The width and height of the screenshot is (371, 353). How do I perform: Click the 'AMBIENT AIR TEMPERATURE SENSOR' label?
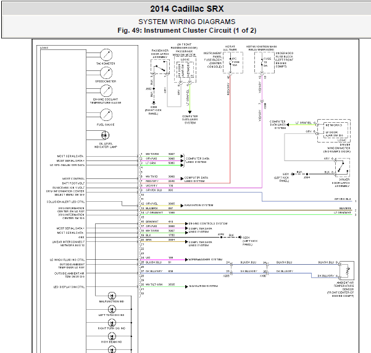tap(341, 289)
